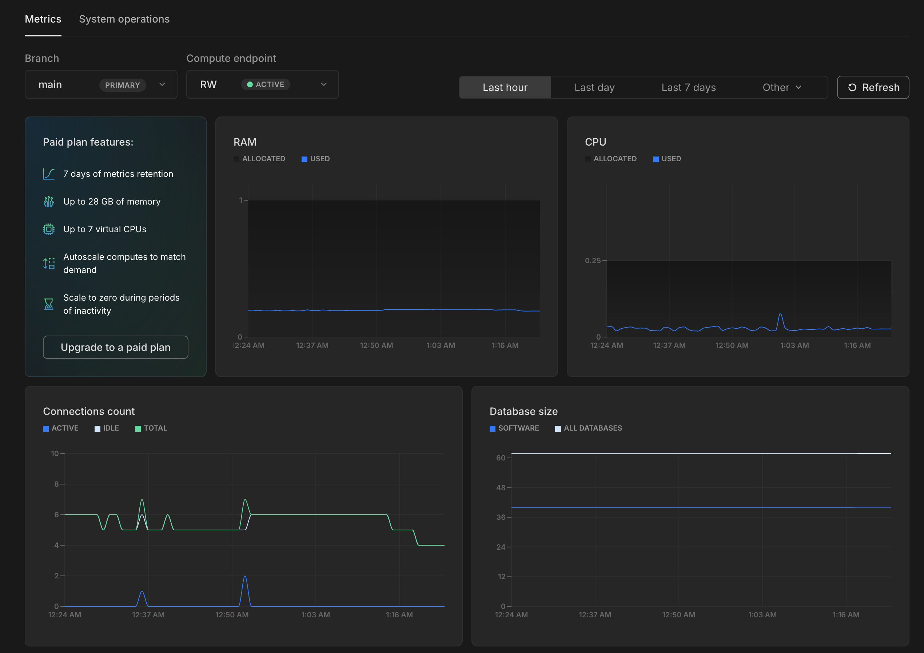Click the green ACTIVE status dot
The width and height of the screenshot is (924, 653).
[250, 84]
